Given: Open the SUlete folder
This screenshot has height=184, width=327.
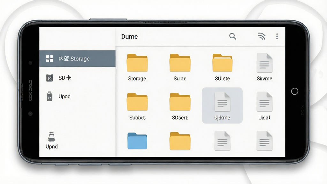Looking at the screenshot, I should coord(222,67).
